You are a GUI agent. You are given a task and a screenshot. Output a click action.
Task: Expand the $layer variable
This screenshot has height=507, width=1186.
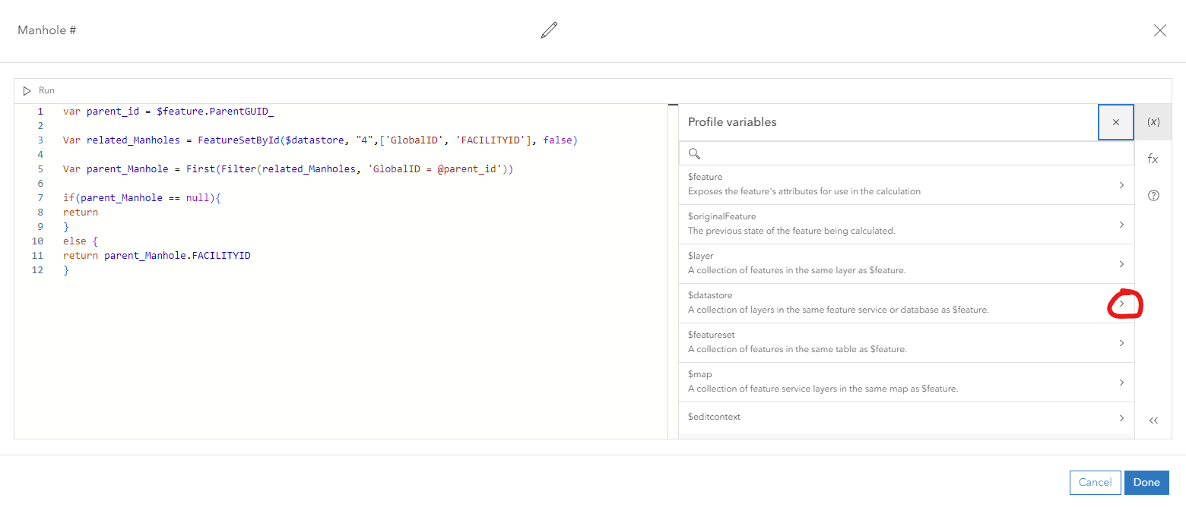[x=1121, y=263]
